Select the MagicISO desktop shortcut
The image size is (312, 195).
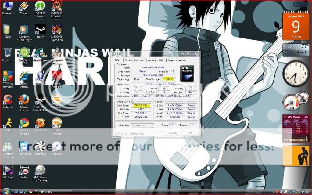point(57,148)
